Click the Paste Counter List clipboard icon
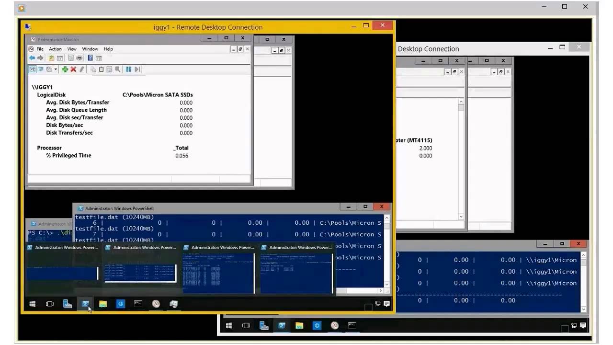This screenshot has height=345, width=613. (x=101, y=69)
